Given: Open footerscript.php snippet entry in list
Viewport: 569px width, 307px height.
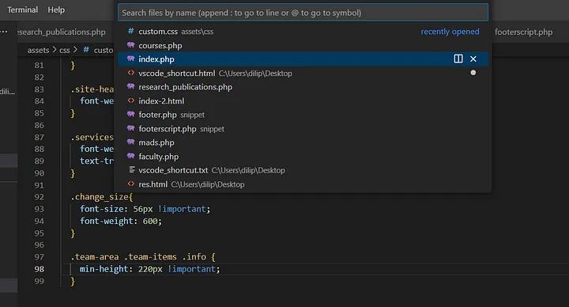Looking at the screenshot, I should [303, 129].
